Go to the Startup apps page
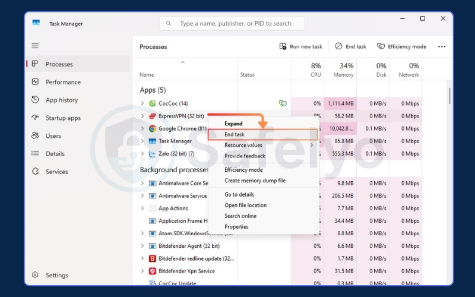The height and width of the screenshot is (297, 475). 63,118
